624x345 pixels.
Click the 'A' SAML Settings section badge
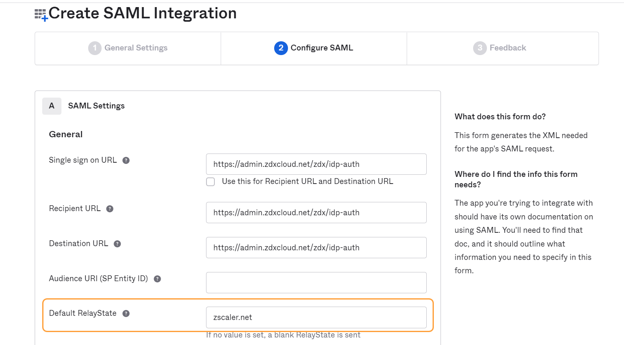click(x=51, y=106)
